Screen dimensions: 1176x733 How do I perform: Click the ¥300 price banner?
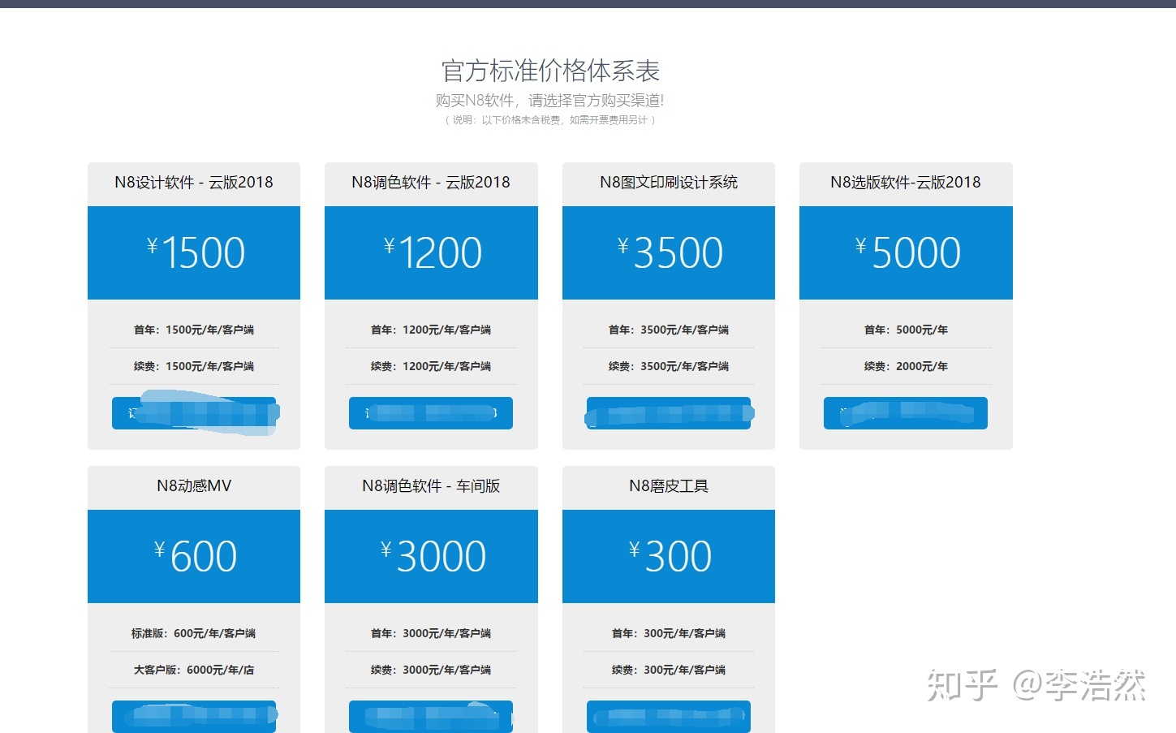(667, 556)
